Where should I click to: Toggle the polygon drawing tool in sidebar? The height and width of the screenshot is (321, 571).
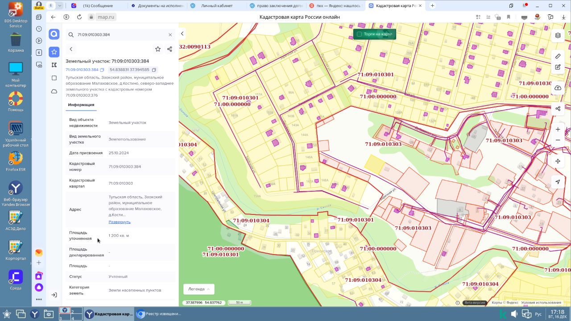coord(54,65)
